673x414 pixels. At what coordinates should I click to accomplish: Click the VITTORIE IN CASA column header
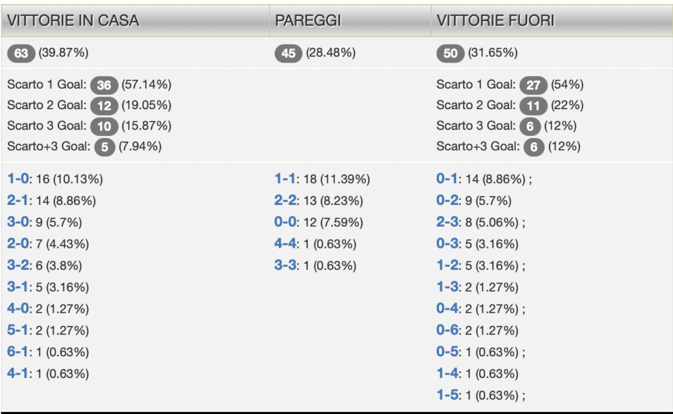point(74,20)
